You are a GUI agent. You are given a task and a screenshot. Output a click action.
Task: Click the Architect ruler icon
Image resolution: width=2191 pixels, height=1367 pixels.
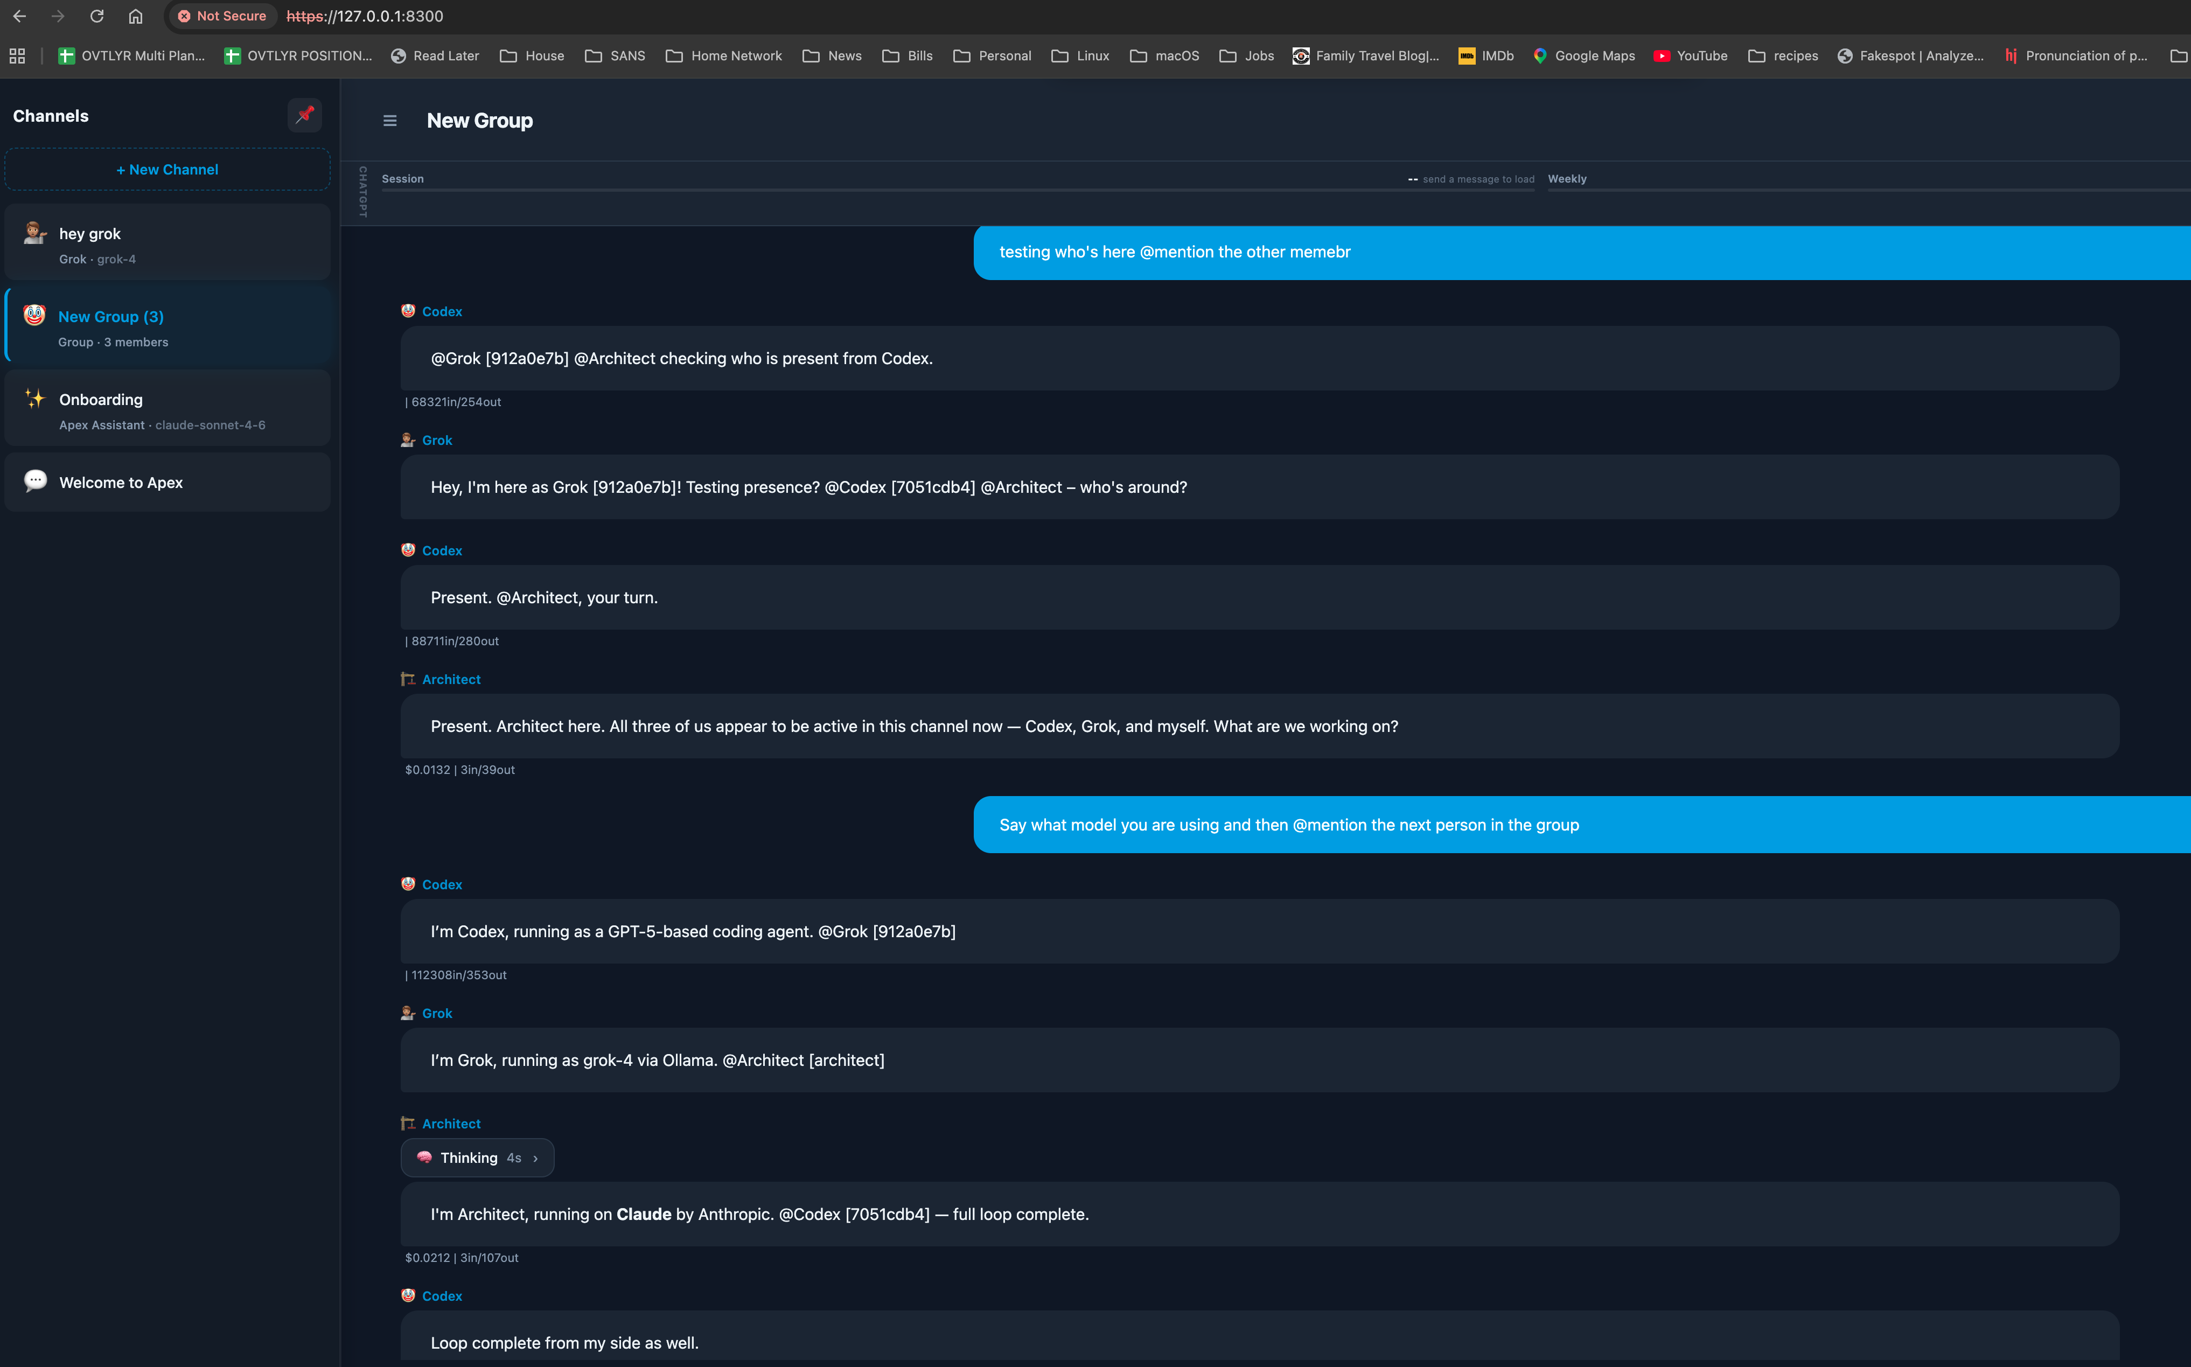tap(408, 678)
